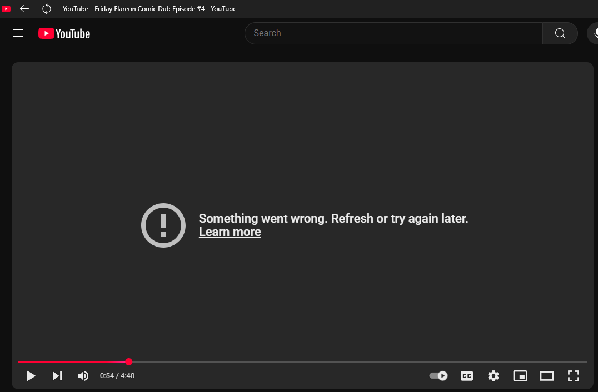Click the search magnifier icon
Image resolution: width=598 pixels, height=392 pixels.
point(560,33)
